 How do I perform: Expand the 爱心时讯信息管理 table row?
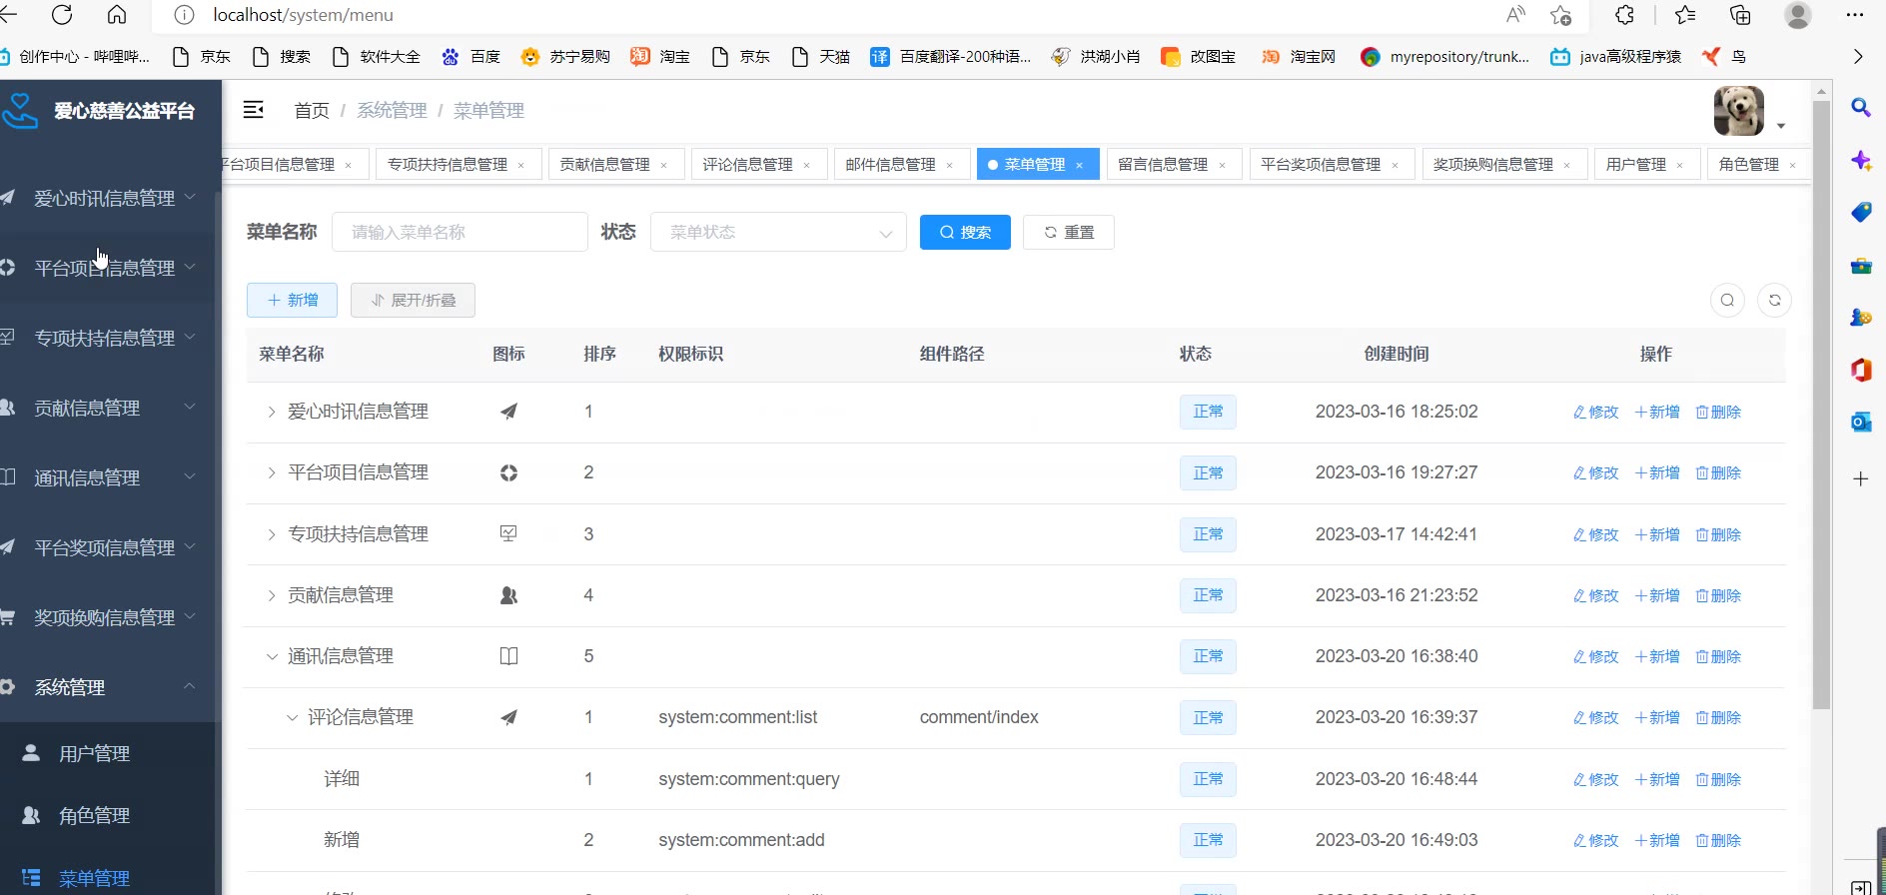tap(271, 412)
